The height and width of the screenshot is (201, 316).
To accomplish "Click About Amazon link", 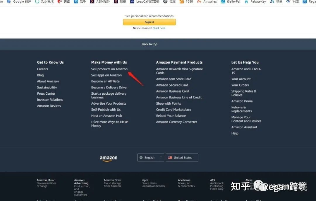I will (48, 81).
